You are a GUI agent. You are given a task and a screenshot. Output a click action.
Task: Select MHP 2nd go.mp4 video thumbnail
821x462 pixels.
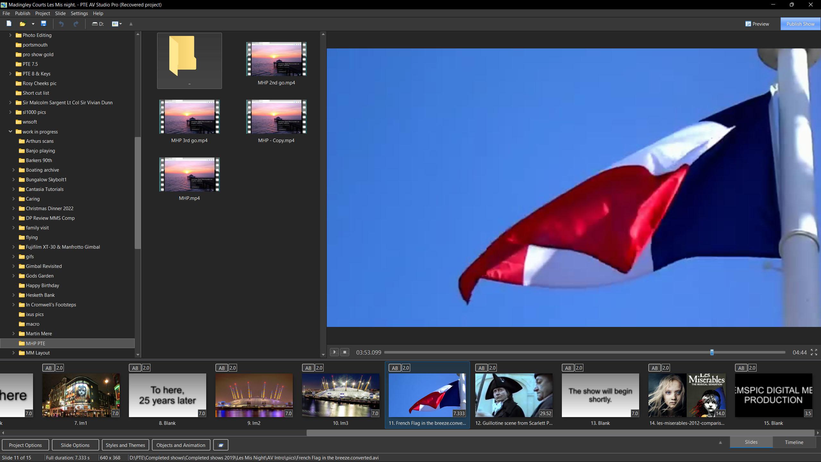point(276,59)
